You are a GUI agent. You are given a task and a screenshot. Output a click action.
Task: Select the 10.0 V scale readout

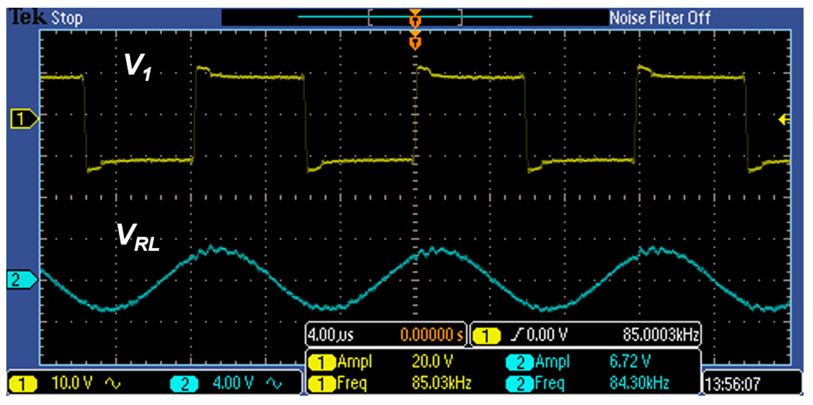pos(72,383)
